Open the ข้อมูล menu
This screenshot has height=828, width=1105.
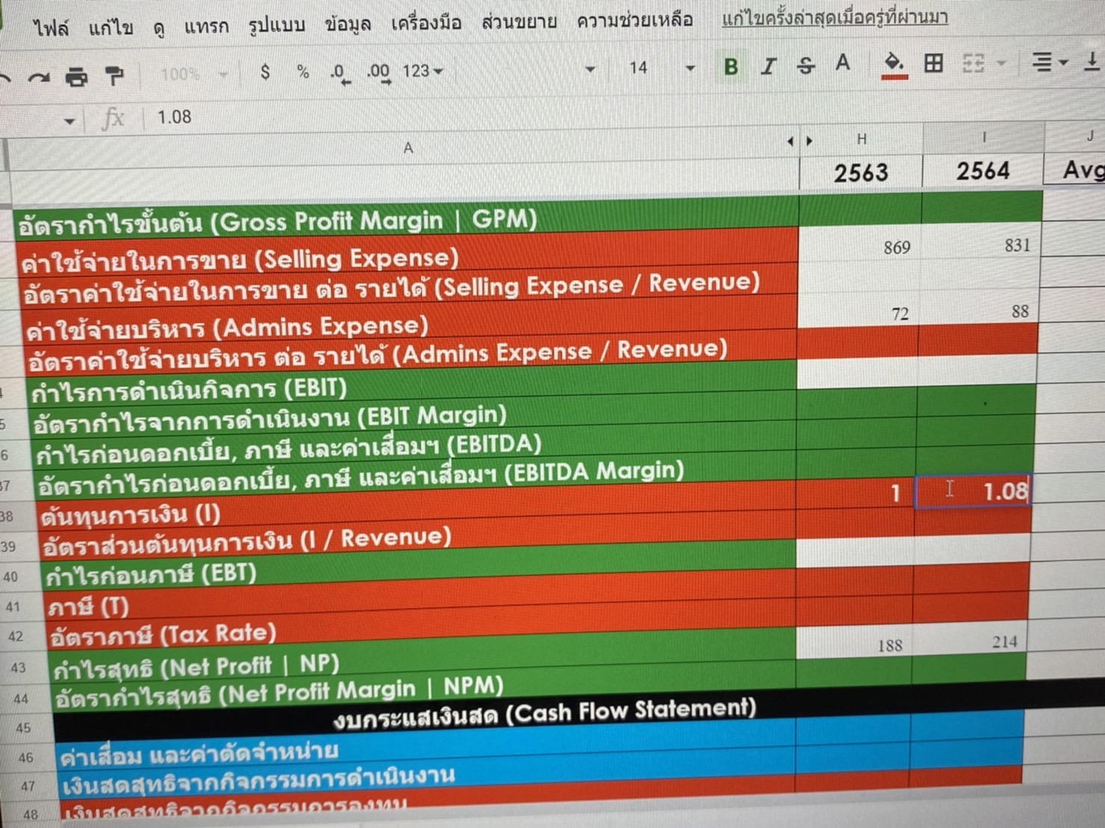tap(348, 24)
